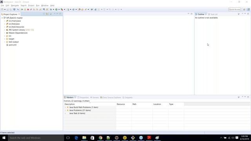This screenshot has height=141, width=251.
Task: Open the Run configurations dropdown arrow
Action: pos(59,9)
